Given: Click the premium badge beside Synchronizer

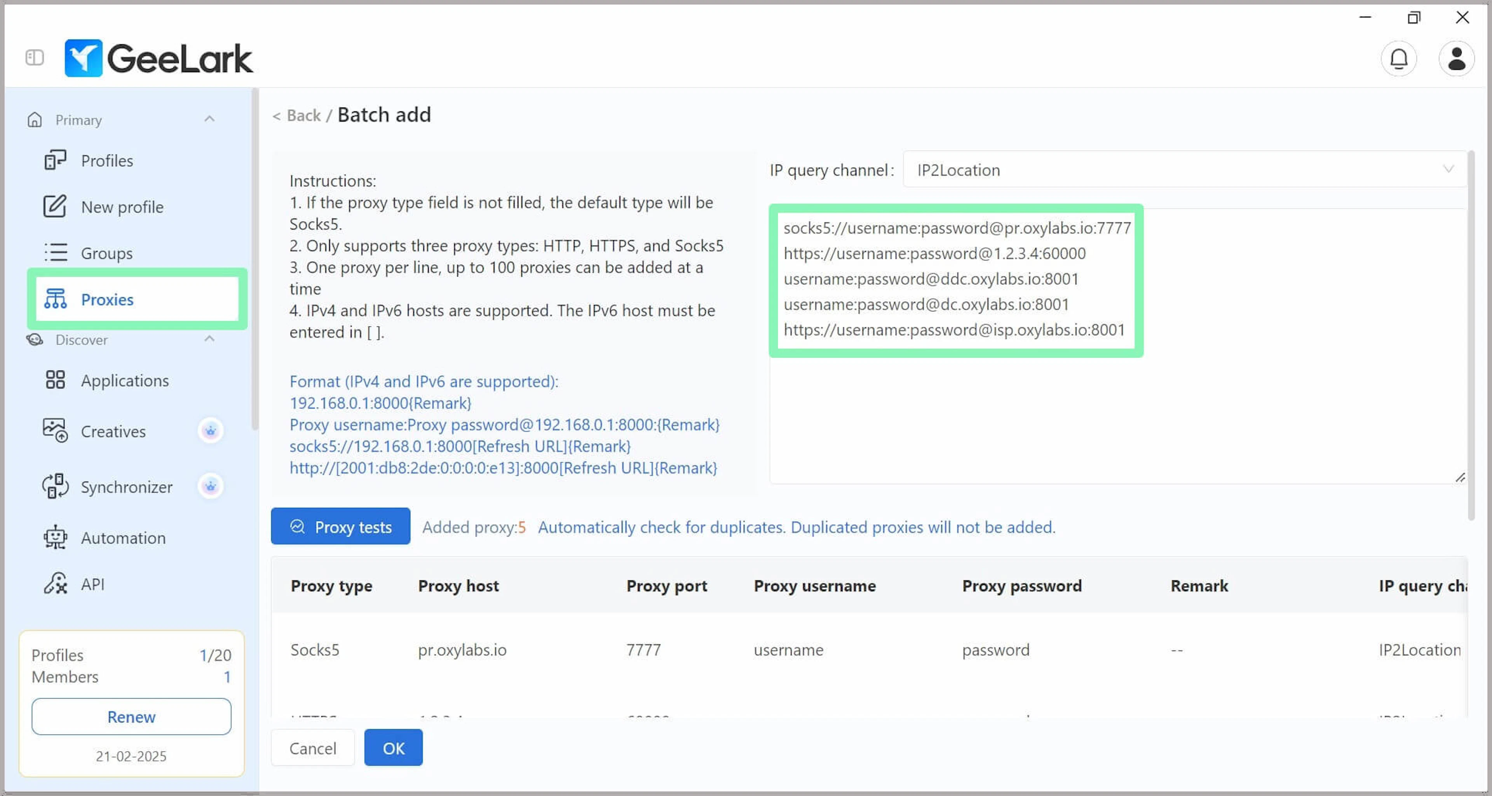Looking at the screenshot, I should [211, 486].
